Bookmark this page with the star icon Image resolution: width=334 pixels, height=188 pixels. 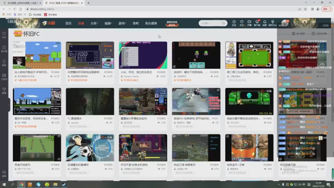pyautogui.click(x=305, y=9)
